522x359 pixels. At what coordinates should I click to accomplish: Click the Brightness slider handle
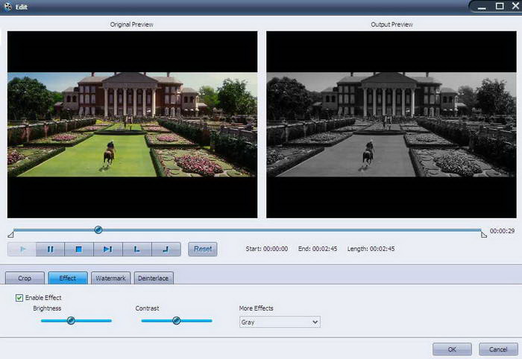click(x=71, y=320)
